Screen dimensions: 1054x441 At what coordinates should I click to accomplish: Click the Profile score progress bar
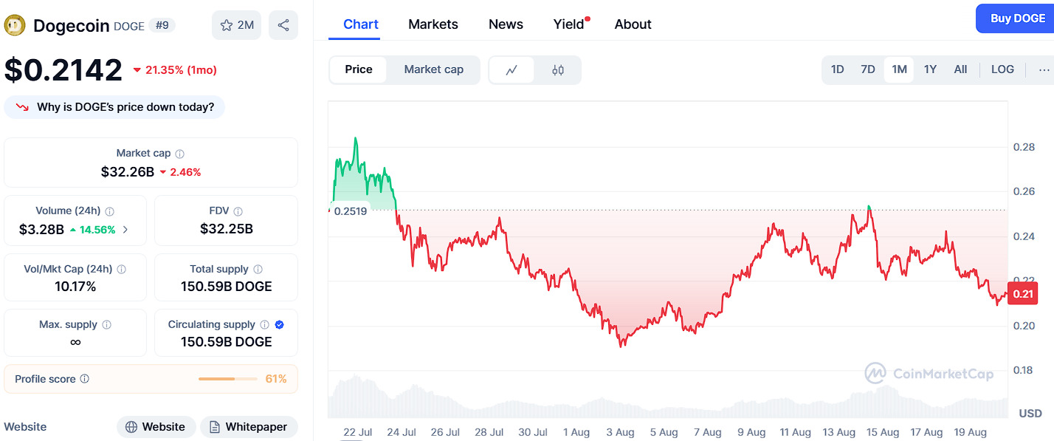tap(228, 379)
